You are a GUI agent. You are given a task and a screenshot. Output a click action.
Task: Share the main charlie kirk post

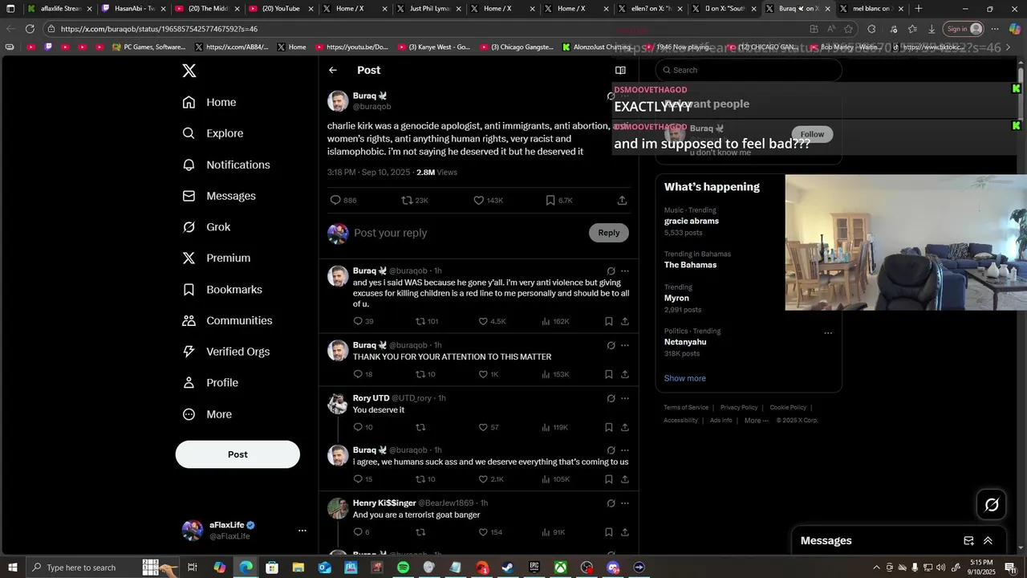click(x=622, y=200)
